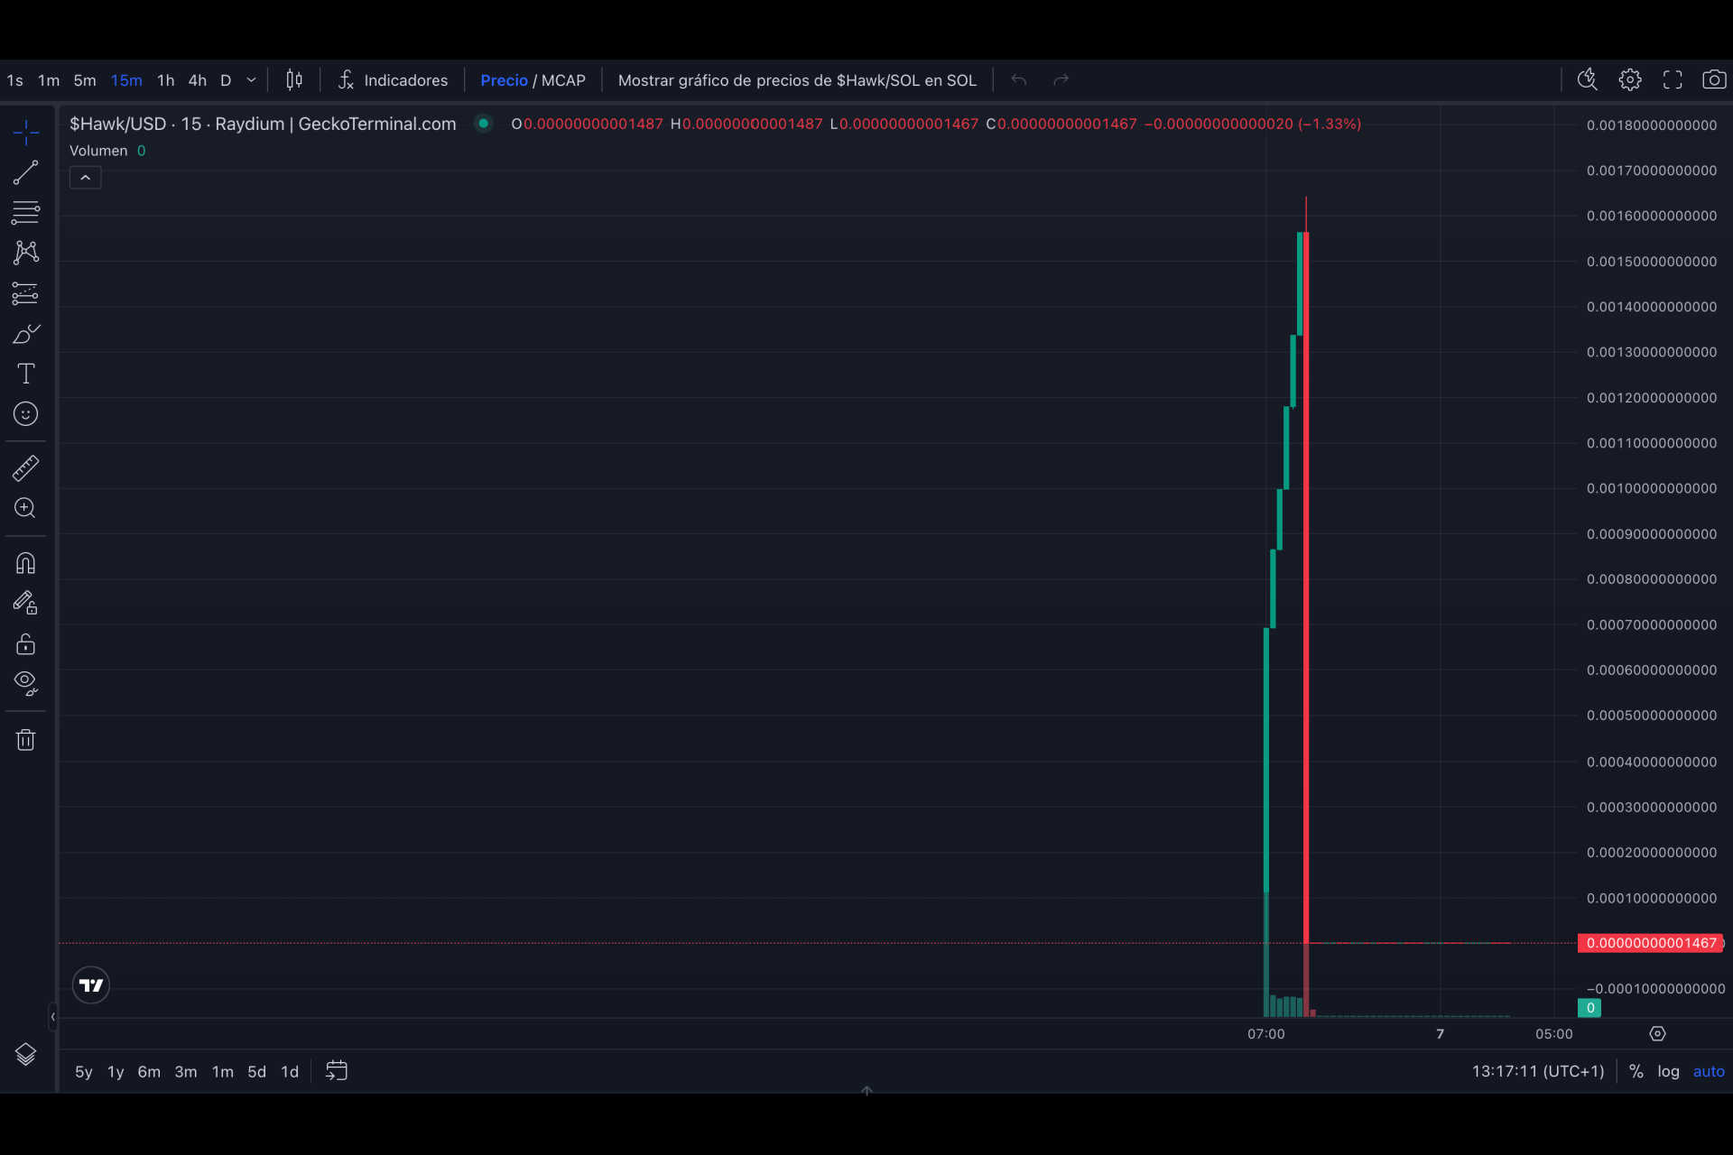1733x1155 pixels.
Task: Open the Fibonacci retracement tools
Action: point(25,213)
